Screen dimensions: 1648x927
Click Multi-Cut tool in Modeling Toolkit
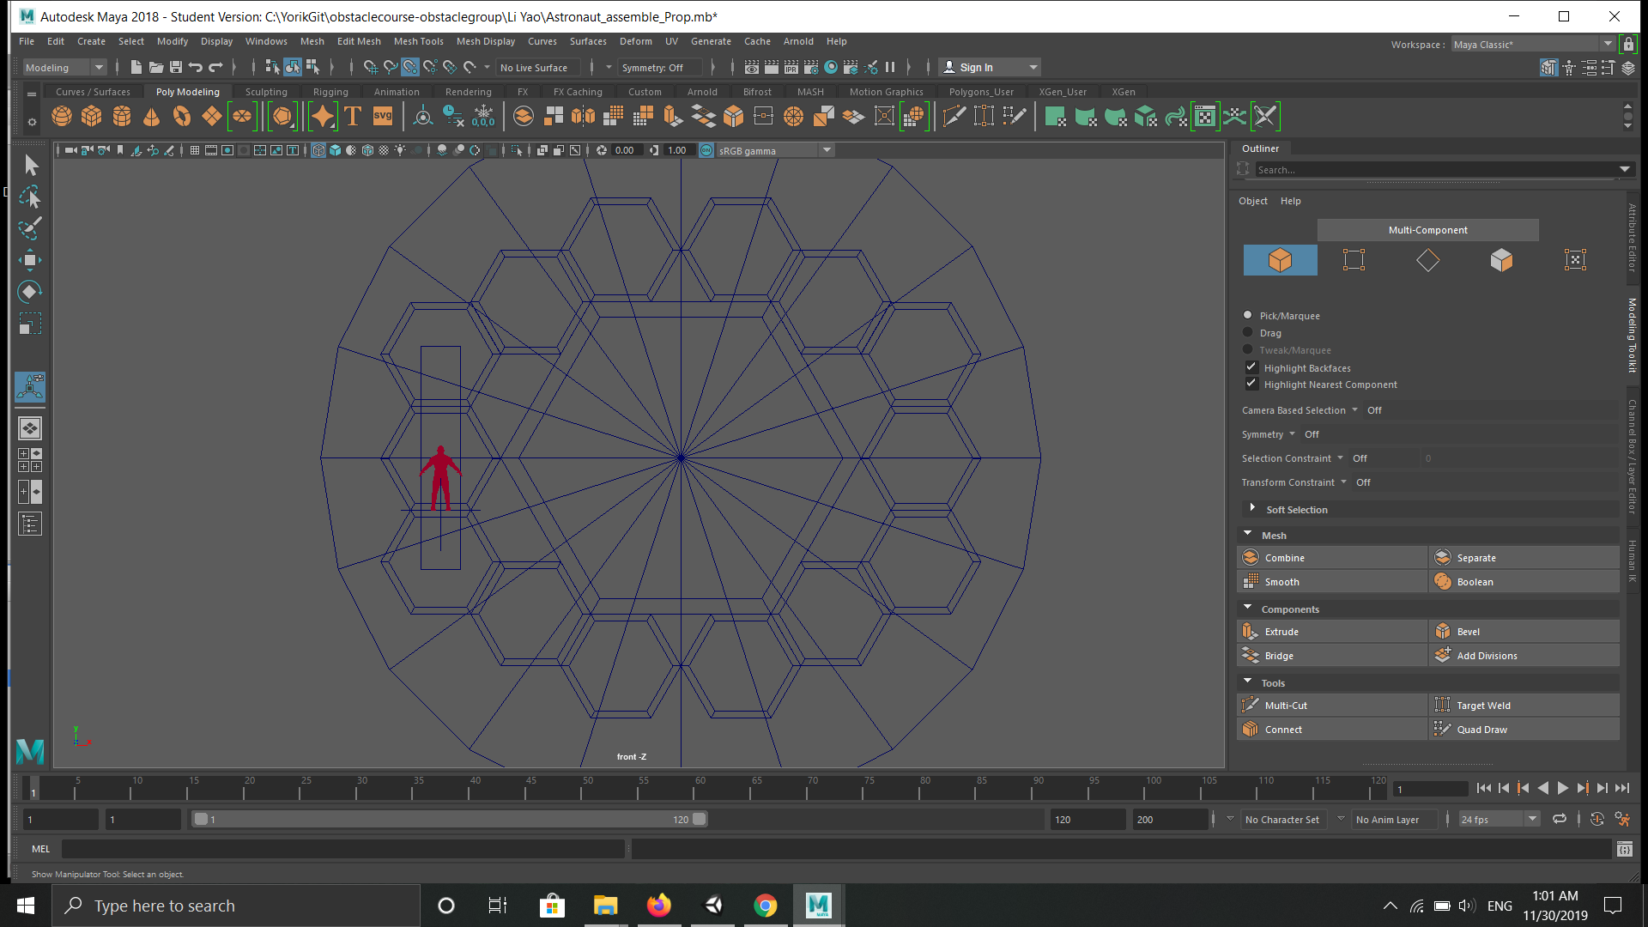(x=1285, y=706)
